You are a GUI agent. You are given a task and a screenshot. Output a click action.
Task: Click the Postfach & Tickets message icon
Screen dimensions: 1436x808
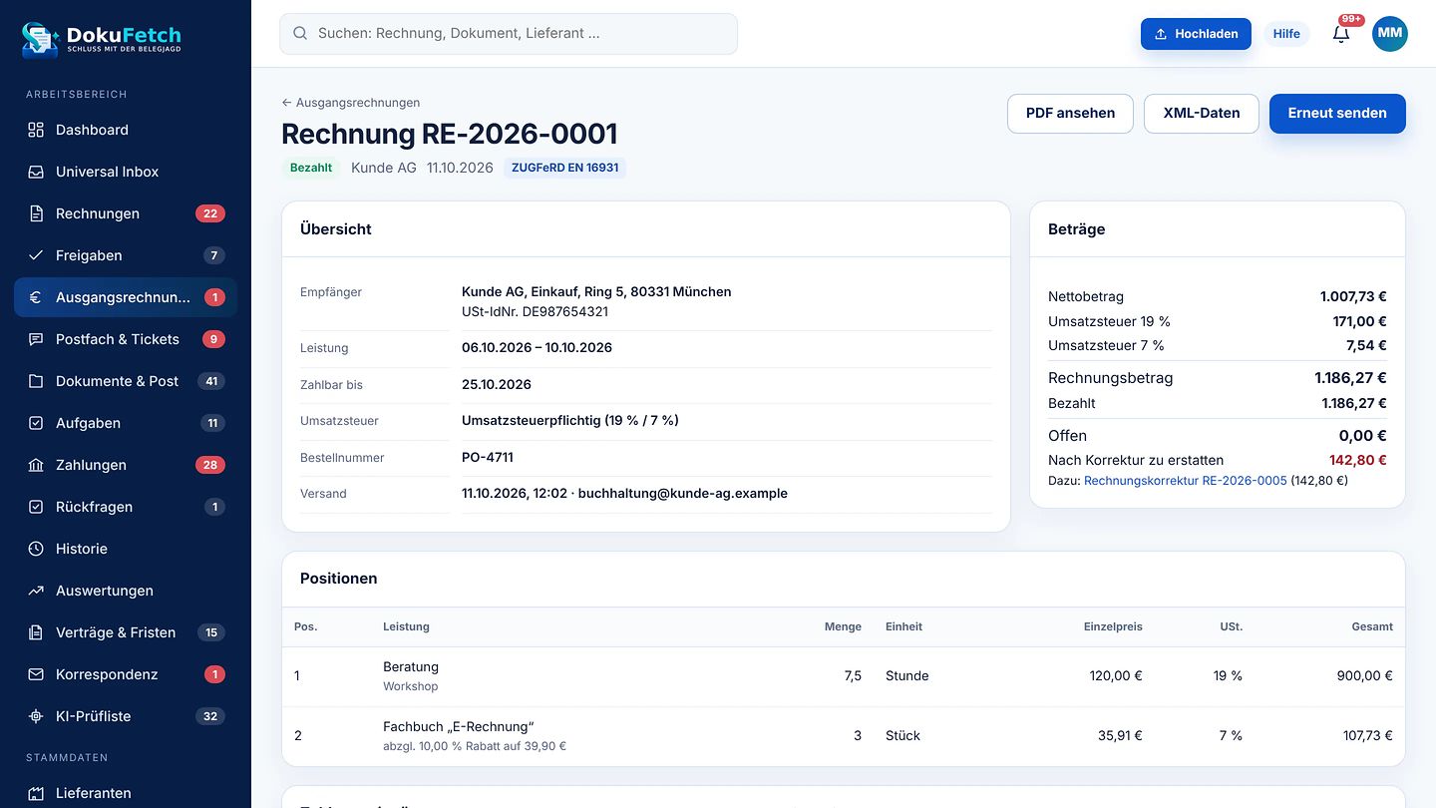(36, 339)
